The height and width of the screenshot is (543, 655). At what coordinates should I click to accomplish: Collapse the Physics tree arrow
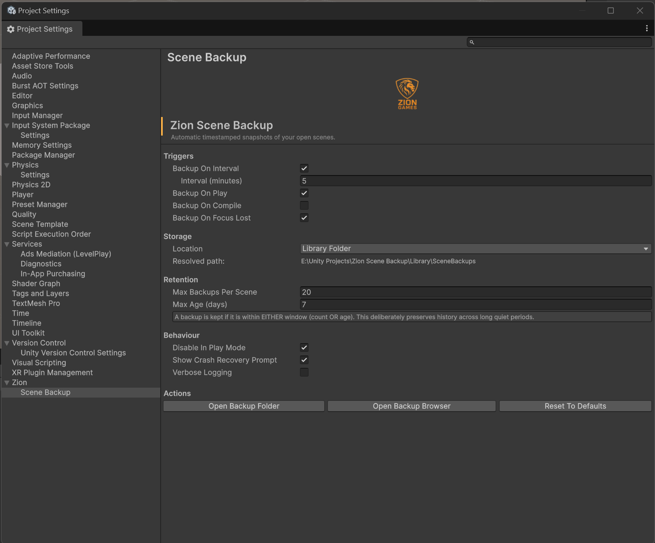click(7, 165)
